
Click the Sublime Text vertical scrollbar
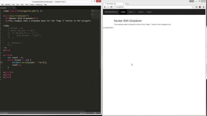[100, 39]
